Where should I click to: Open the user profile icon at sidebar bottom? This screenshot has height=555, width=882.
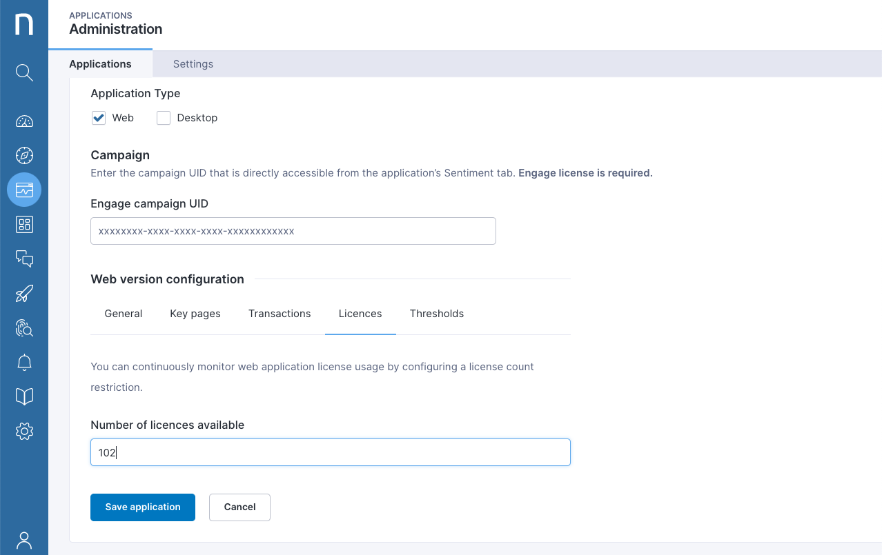(24, 540)
